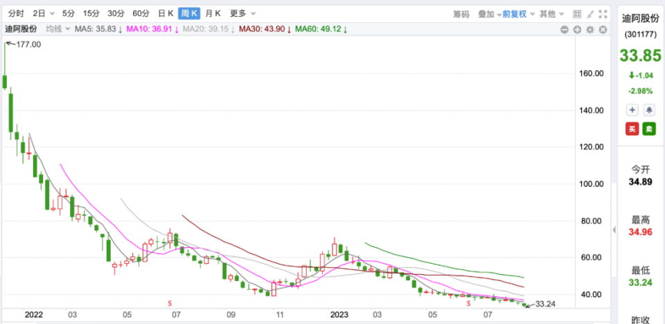The image size is (665, 324).
Task: Toggle the MA60: 49.12 line
Action: [321, 29]
